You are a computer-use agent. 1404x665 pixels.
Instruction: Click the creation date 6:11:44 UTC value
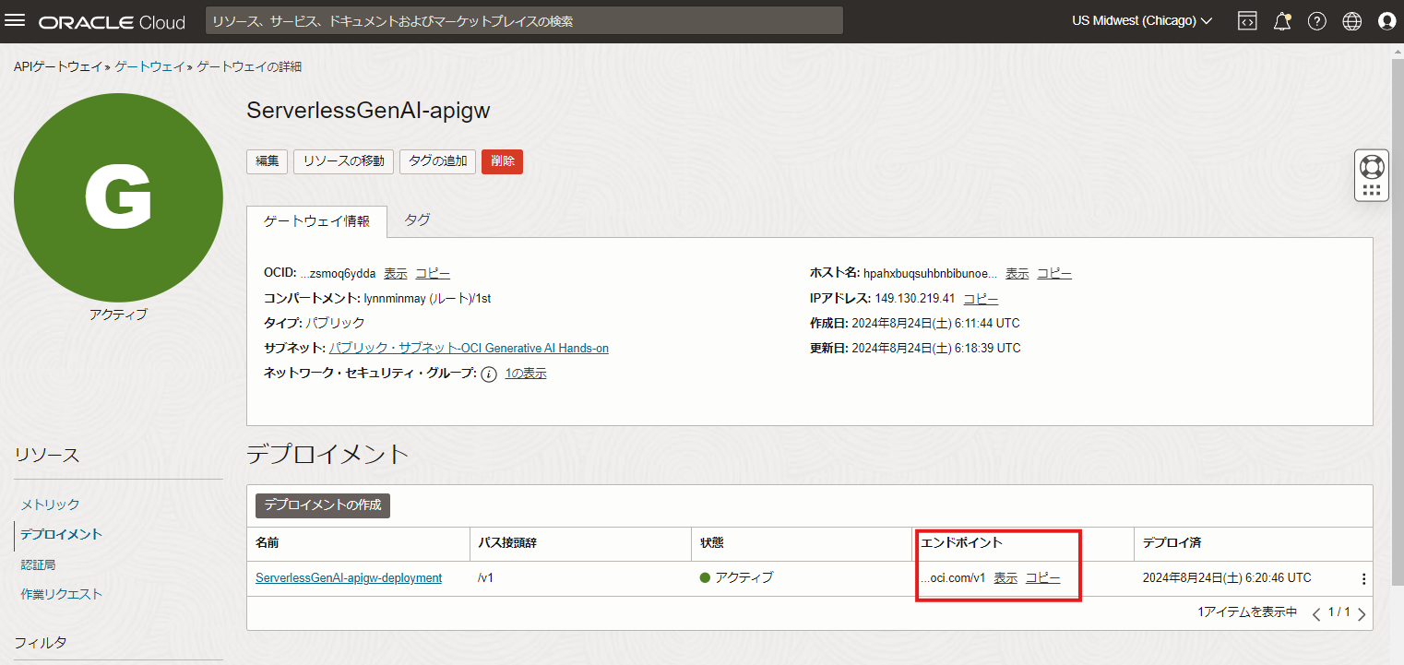(935, 324)
